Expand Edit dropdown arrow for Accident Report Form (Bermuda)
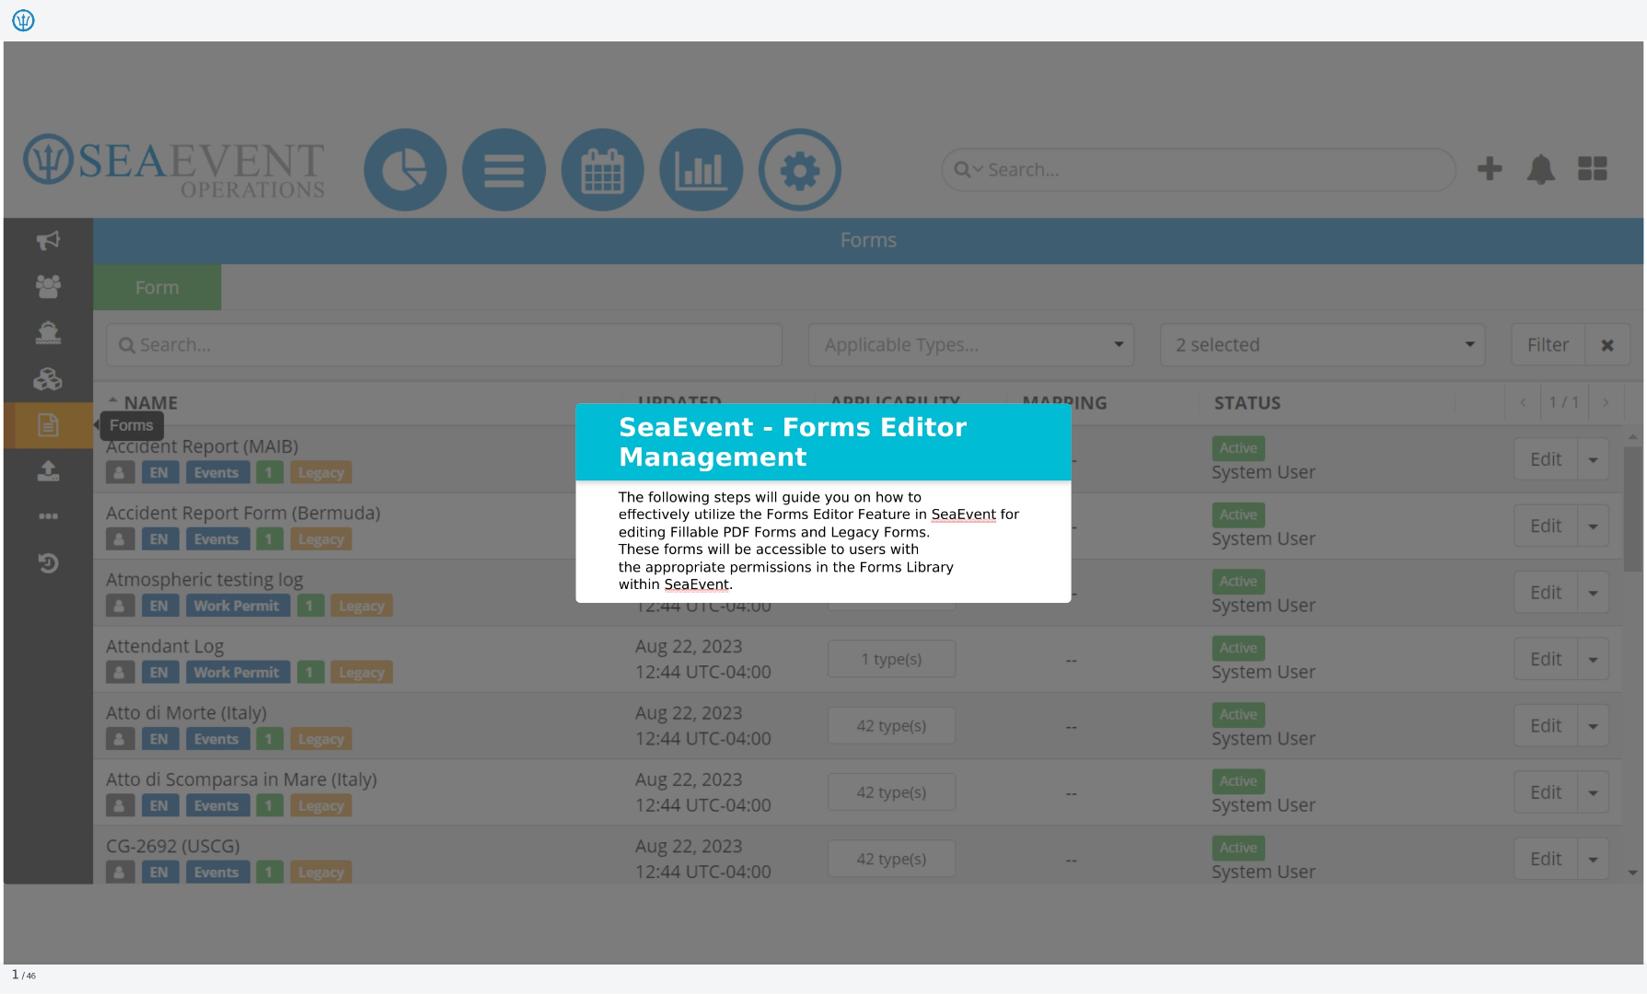Image resolution: width=1647 pixels, height=994 pixels. tap(1593, 526)
